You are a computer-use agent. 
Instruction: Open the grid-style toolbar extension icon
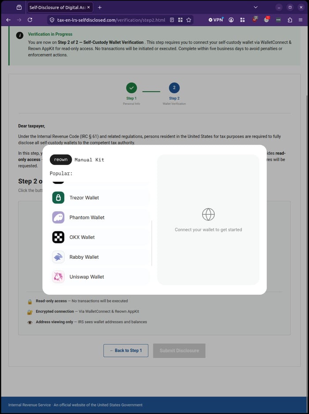[242, 20]
